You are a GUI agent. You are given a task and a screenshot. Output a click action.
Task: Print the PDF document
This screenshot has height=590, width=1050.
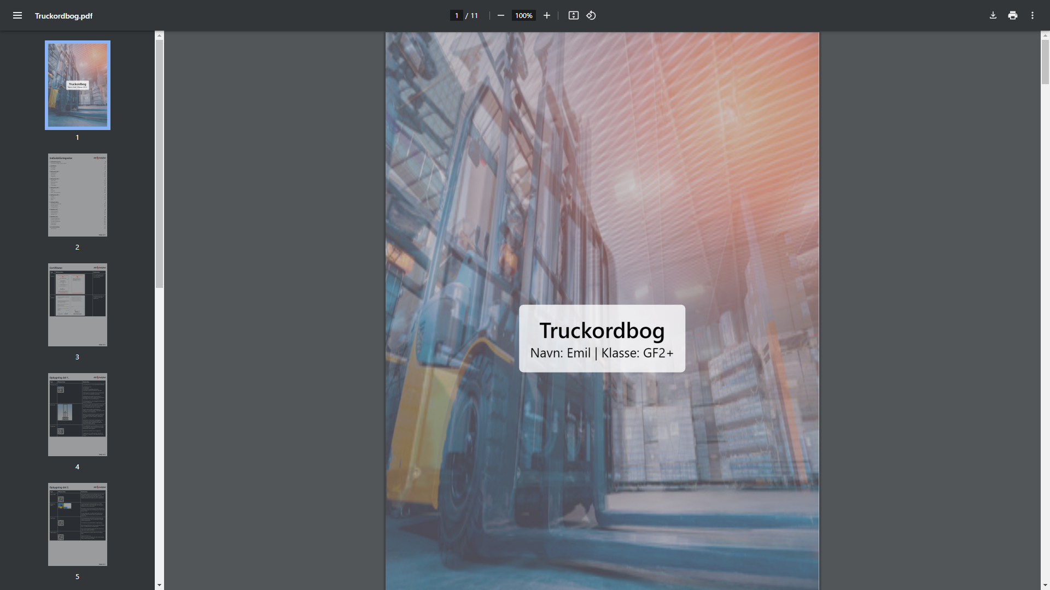click(x=1013, y=15)
